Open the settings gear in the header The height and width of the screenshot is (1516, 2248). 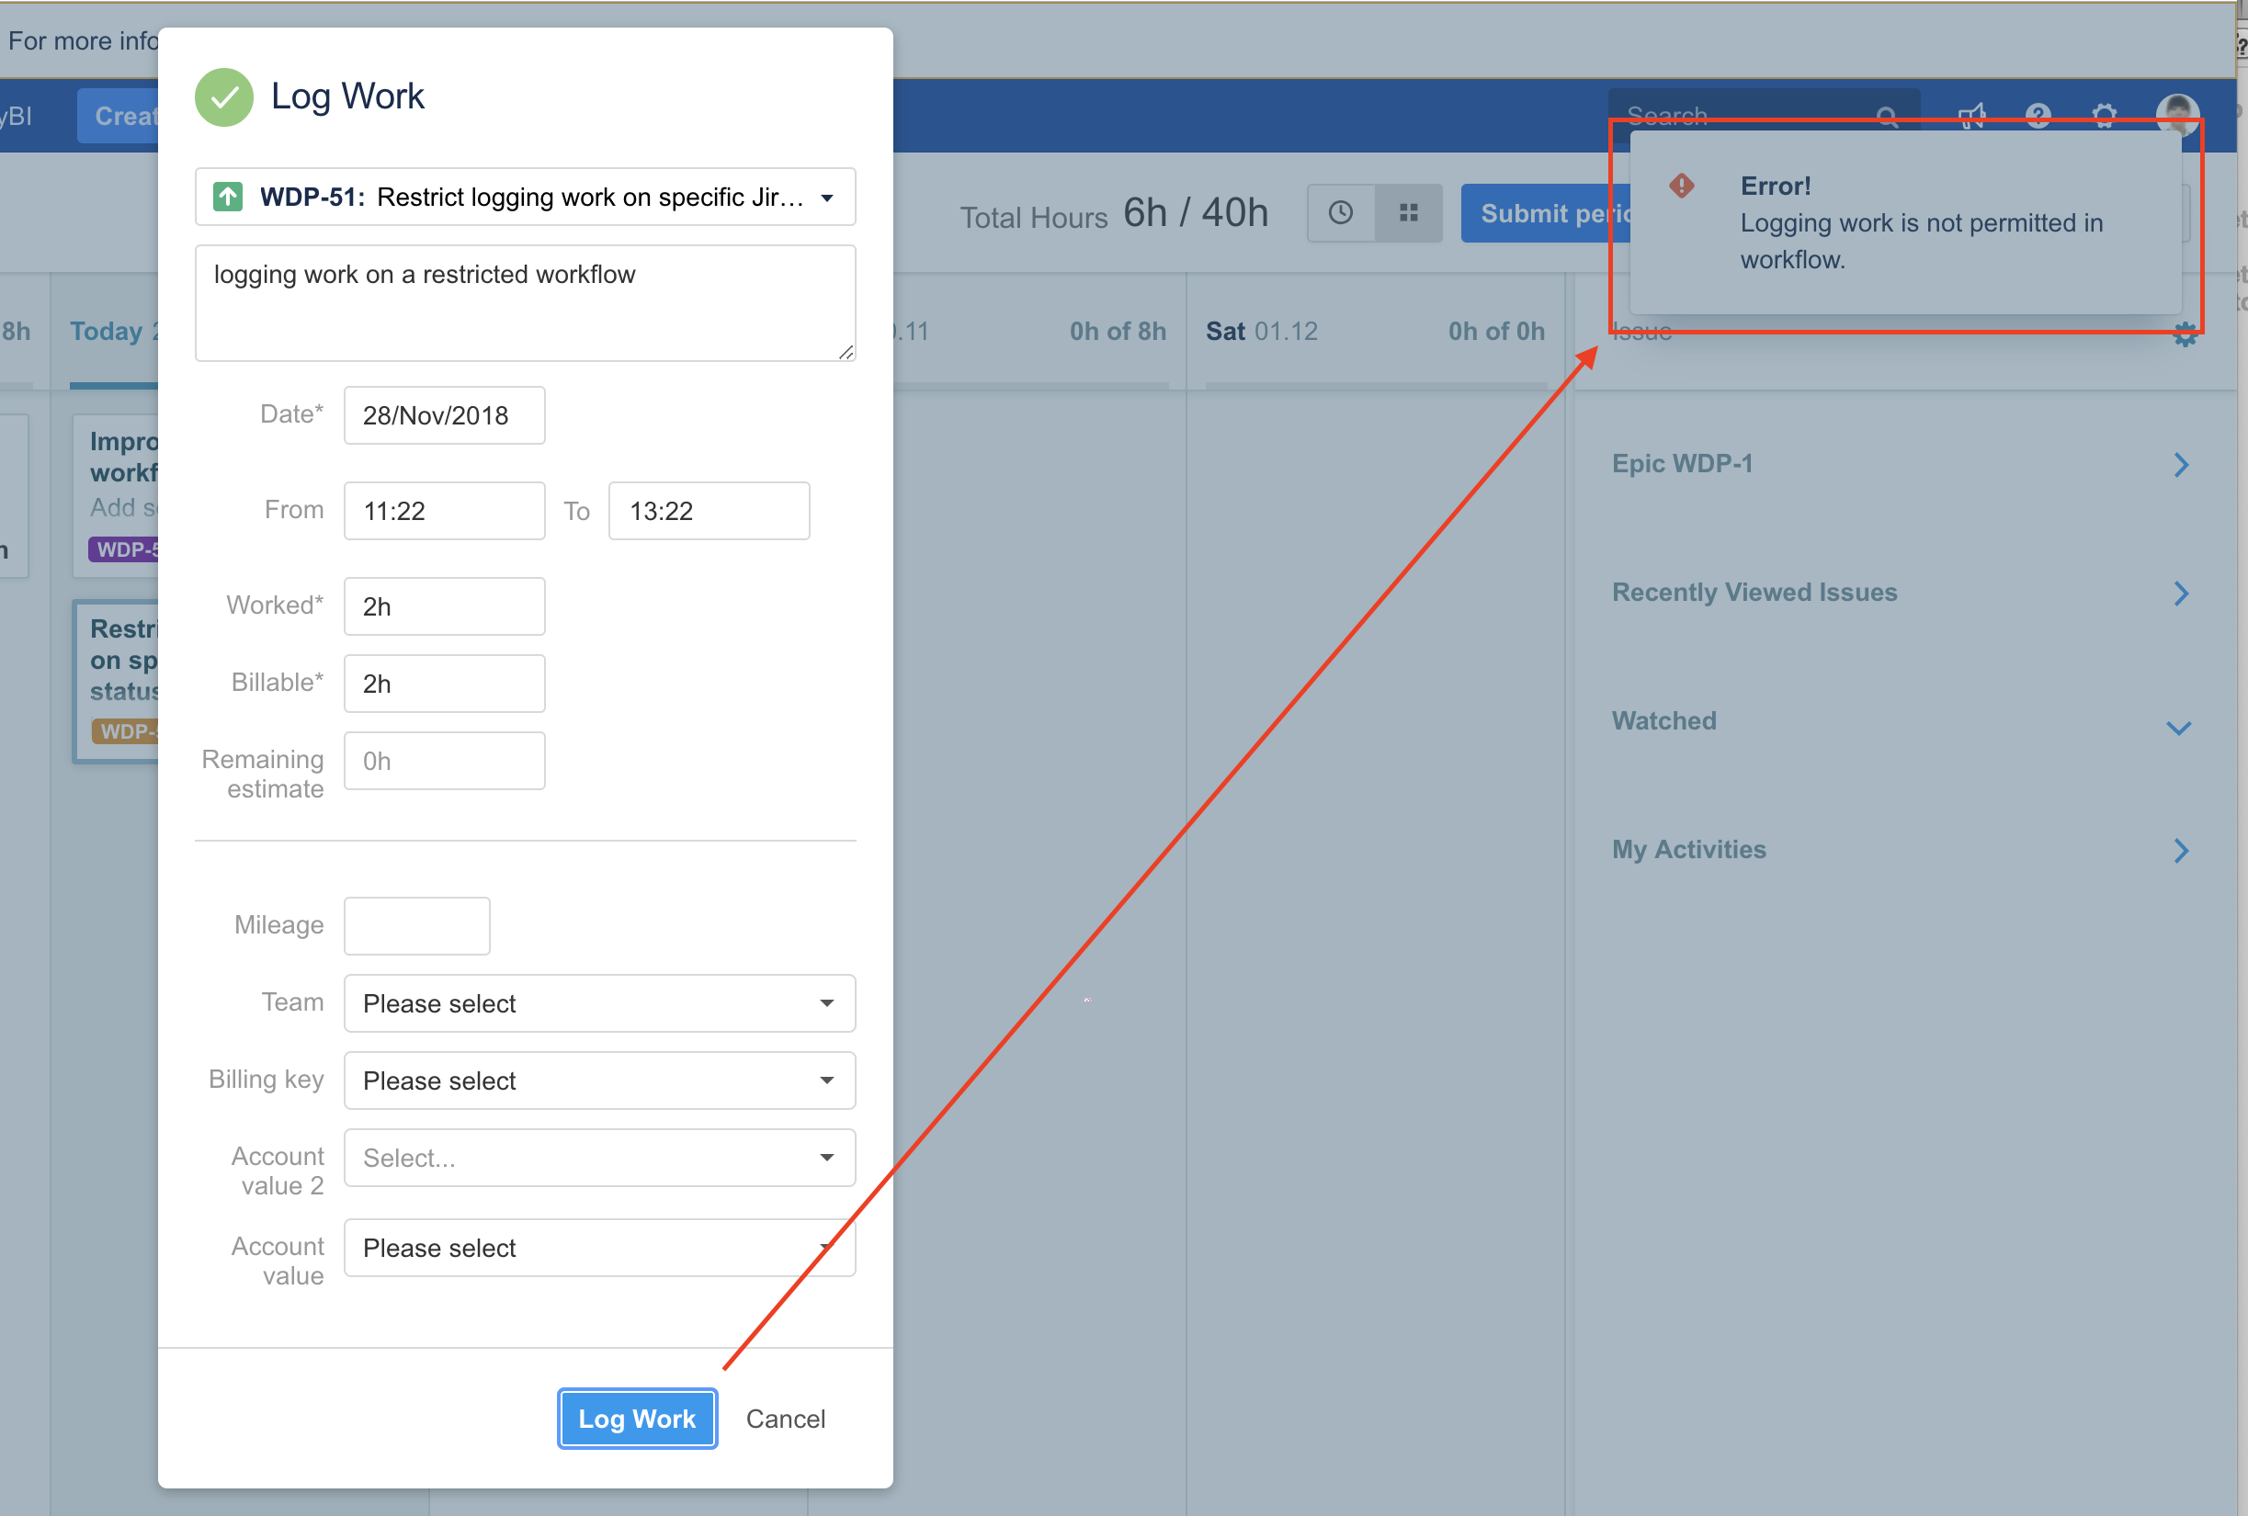point(2104,116)
